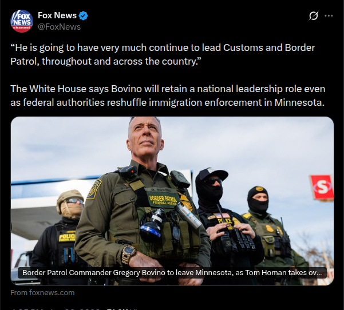Open the @FoxNews handle link
Image resolution: width=344 pixels, height=310 pixels.
pyautogui.click(x=59, y=27)
